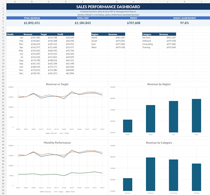Click the Month table header cell
Screen dimensions: 210x195
pos(15,34)
